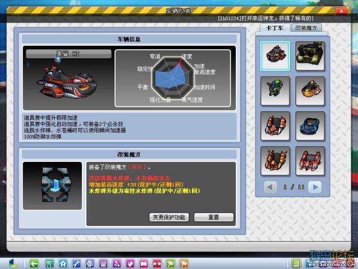Screen dimensions: 358x269
Task: Select the green-blue robot kart thumbnail
Action: pyautogui.click(x=275, y=91)
